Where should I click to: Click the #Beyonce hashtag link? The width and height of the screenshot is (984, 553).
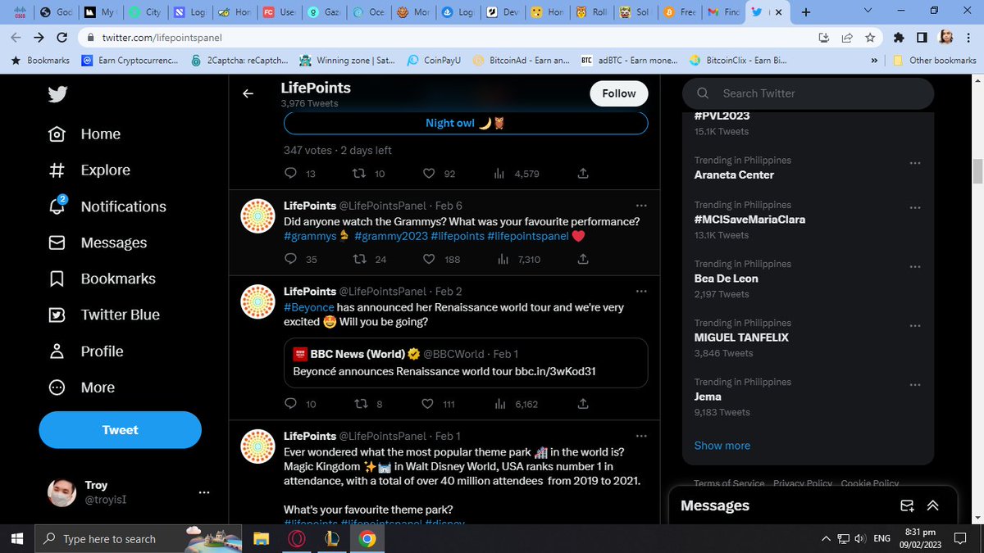pos(309,307)
